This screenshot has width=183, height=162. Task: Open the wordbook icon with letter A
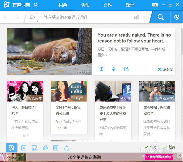[24, 148]
